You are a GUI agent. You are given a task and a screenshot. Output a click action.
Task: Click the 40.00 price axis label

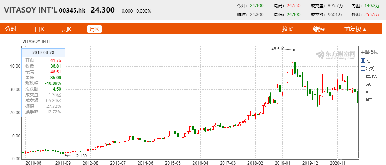(15, 66)
